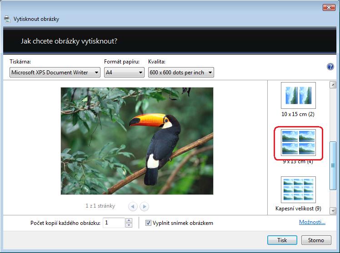
Task: Go to previous page arrow
Action: point(133,206)
